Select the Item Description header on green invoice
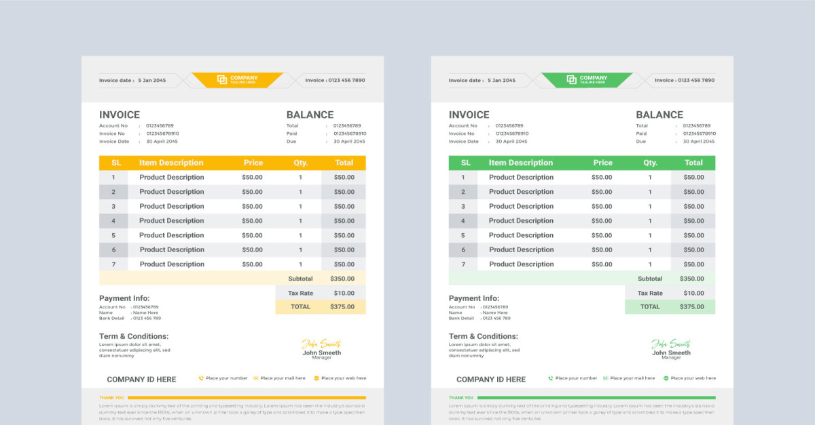 point(521,163)
